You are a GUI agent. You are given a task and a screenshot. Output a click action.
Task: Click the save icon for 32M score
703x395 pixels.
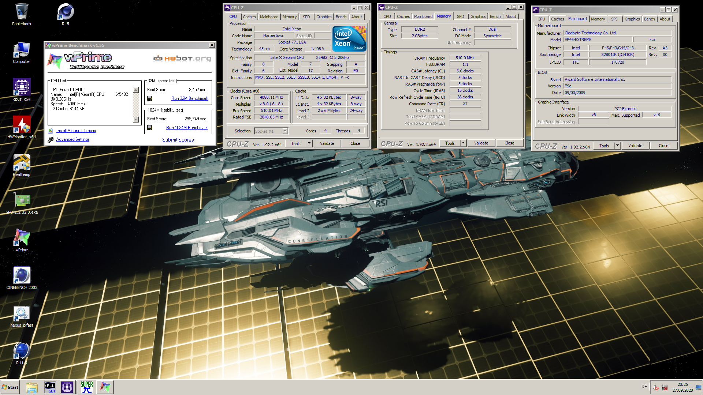coord(150,98)
